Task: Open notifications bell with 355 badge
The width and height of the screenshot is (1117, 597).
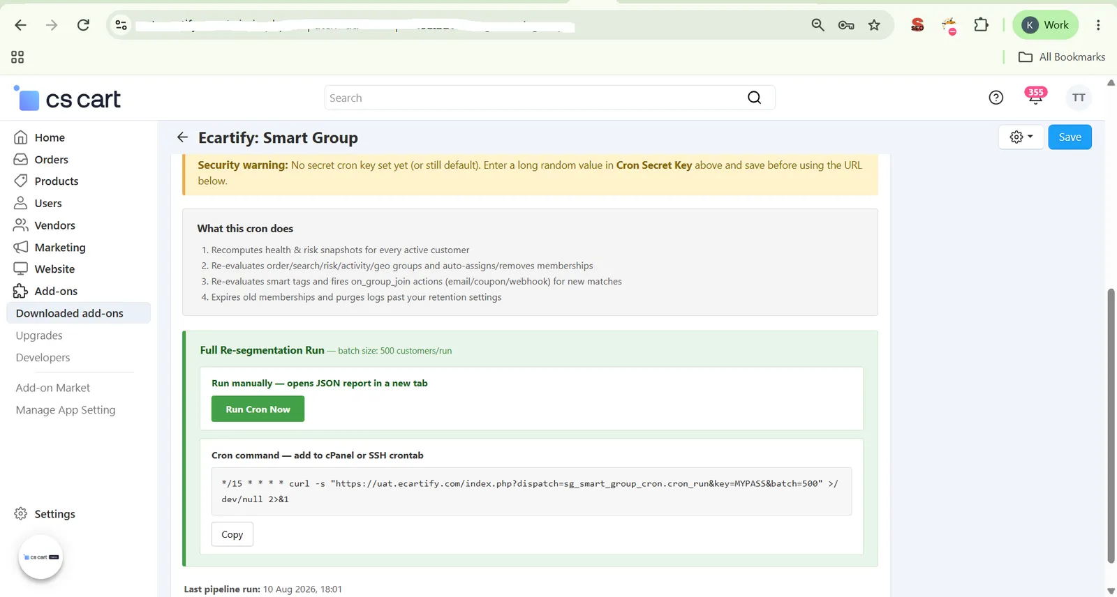Action: 1035,96
